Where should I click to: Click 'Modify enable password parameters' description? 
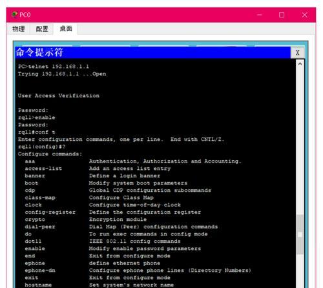pyautogui.click(x=145, y=249)
